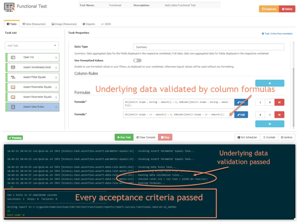The image size is (299, 223).
Task: Open the Add Task dropdown
Action: click(x=32, y=45)
